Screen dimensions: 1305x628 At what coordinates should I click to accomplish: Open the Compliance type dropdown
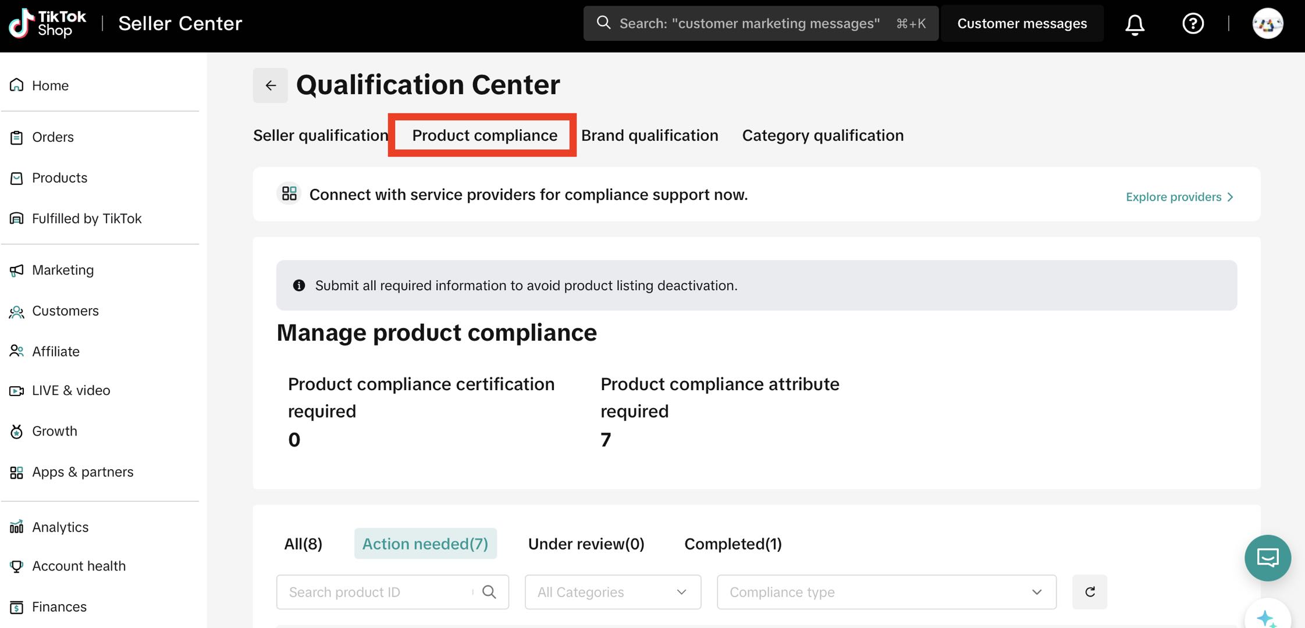(886, 592)
